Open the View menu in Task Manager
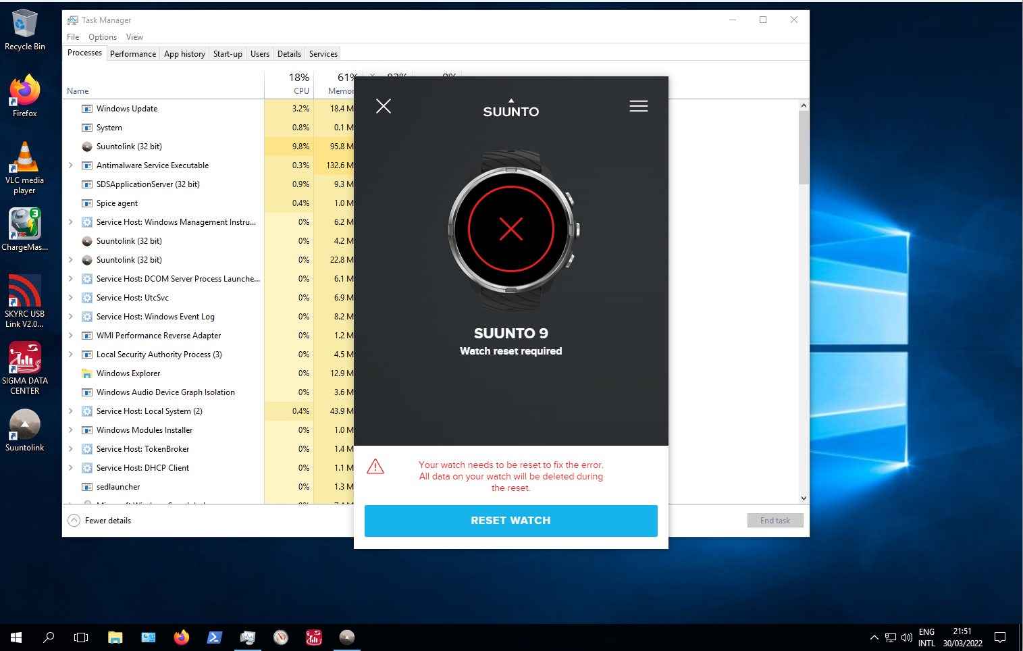The height and width of the screenshot is (651, 1023). point(134,37)
